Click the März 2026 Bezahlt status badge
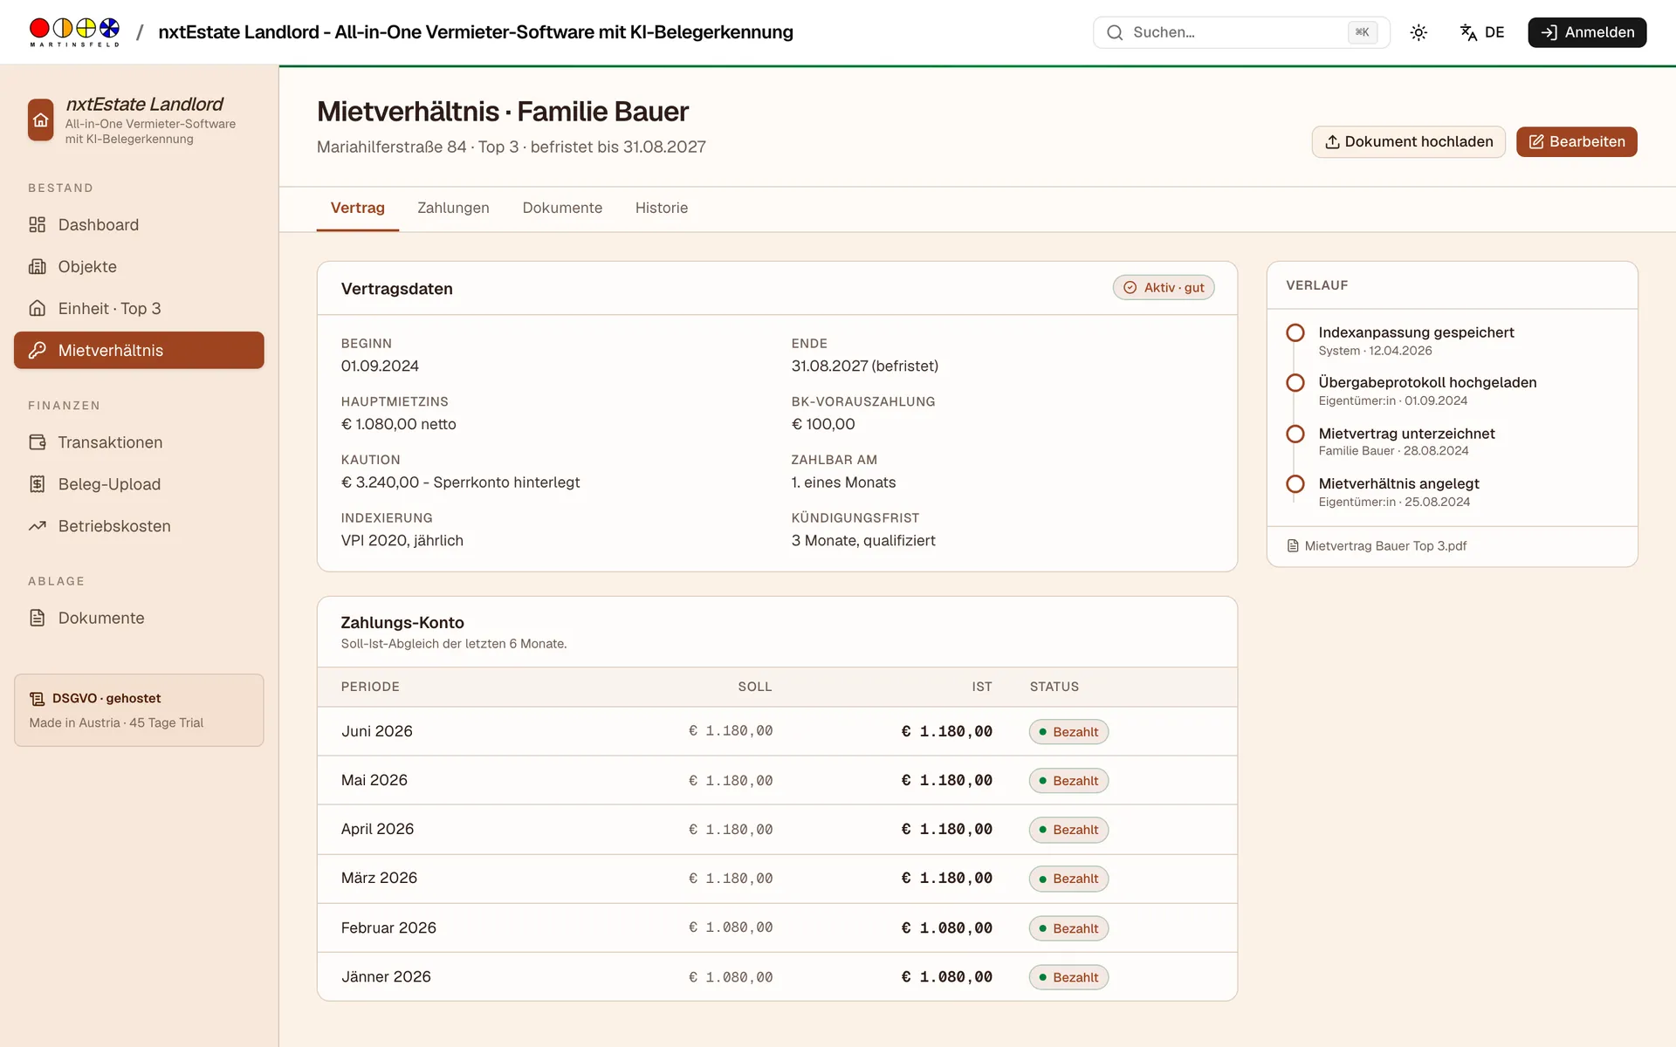This screenshot has height=1047, width=1676. coord(1068,879)
